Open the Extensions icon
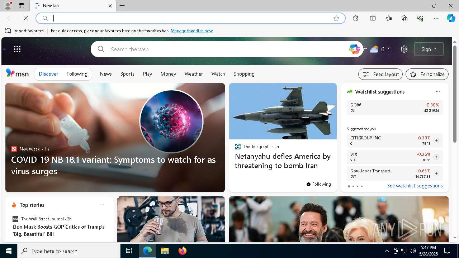 tap(355, 18)
